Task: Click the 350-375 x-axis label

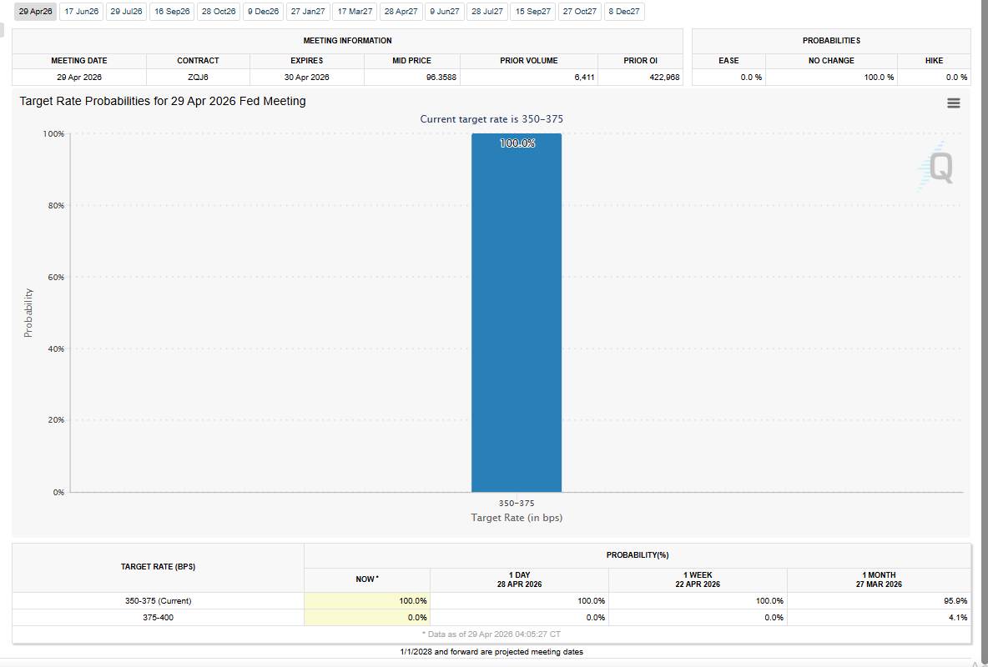Action: (516, 504)
